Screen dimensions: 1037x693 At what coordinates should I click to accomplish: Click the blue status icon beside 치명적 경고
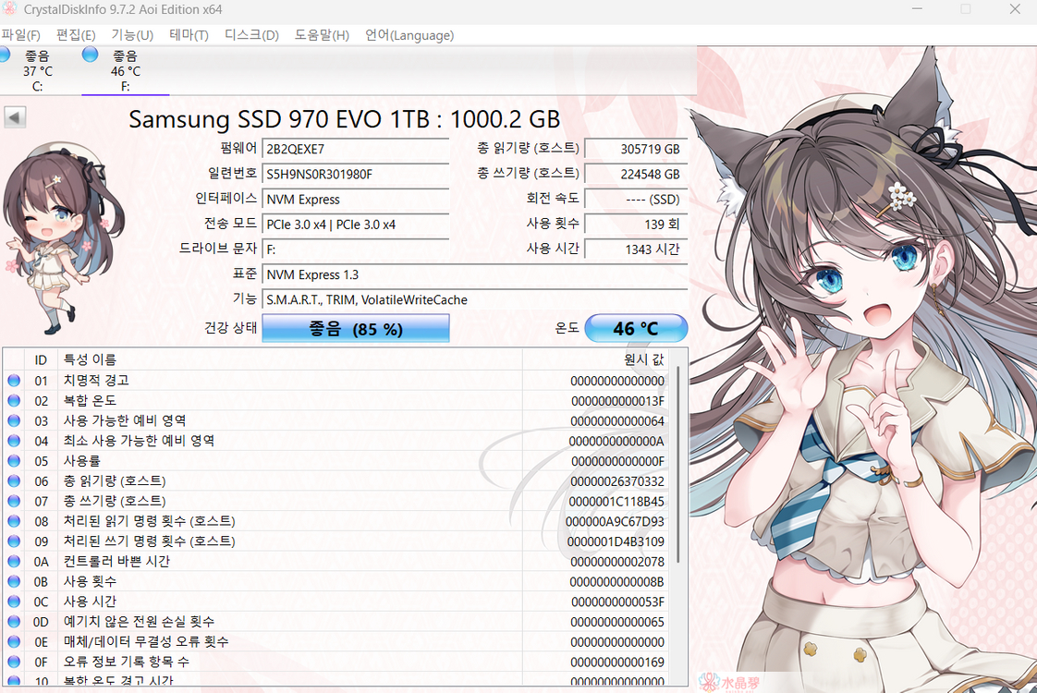[12, 379]
